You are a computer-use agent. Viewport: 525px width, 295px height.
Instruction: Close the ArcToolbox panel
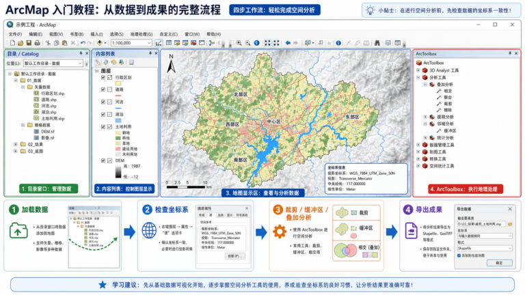[516, 53]
